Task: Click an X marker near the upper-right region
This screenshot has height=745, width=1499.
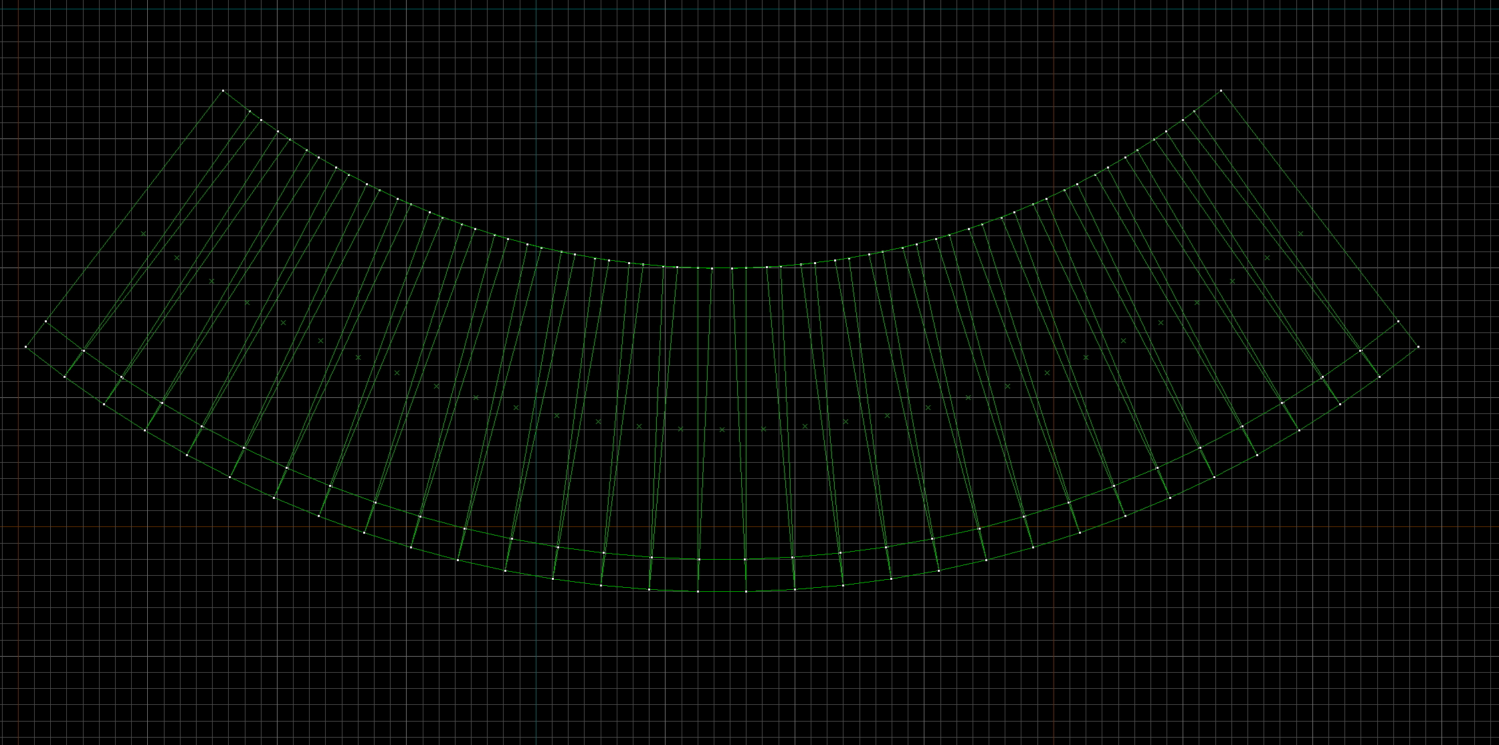Action: pyautogui.click(x=1266, y=256)
